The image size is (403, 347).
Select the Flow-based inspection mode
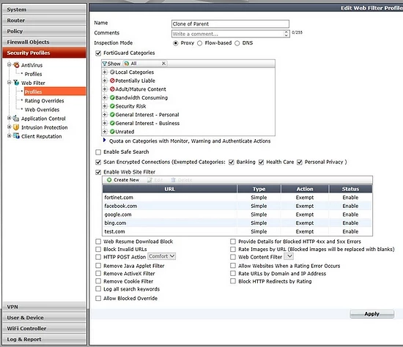pyautogui.click(x=200, y=43)
